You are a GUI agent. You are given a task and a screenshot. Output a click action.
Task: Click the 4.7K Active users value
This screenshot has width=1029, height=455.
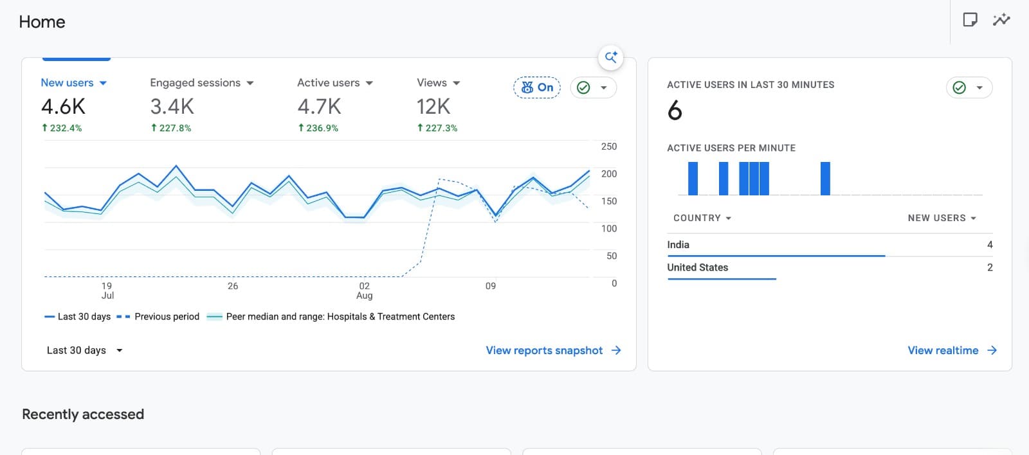click(x=319, y=107)
